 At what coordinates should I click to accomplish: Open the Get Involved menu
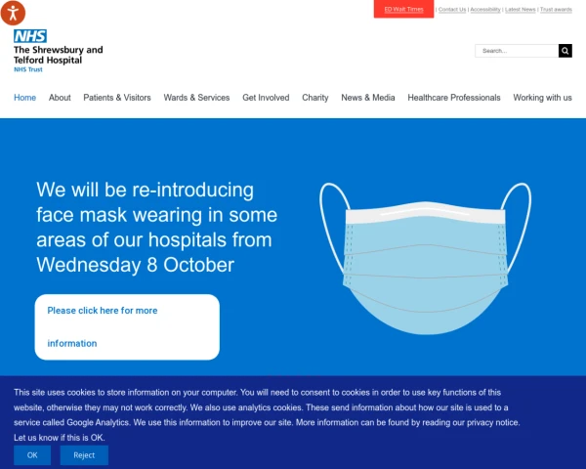click(x=266, y=98)
